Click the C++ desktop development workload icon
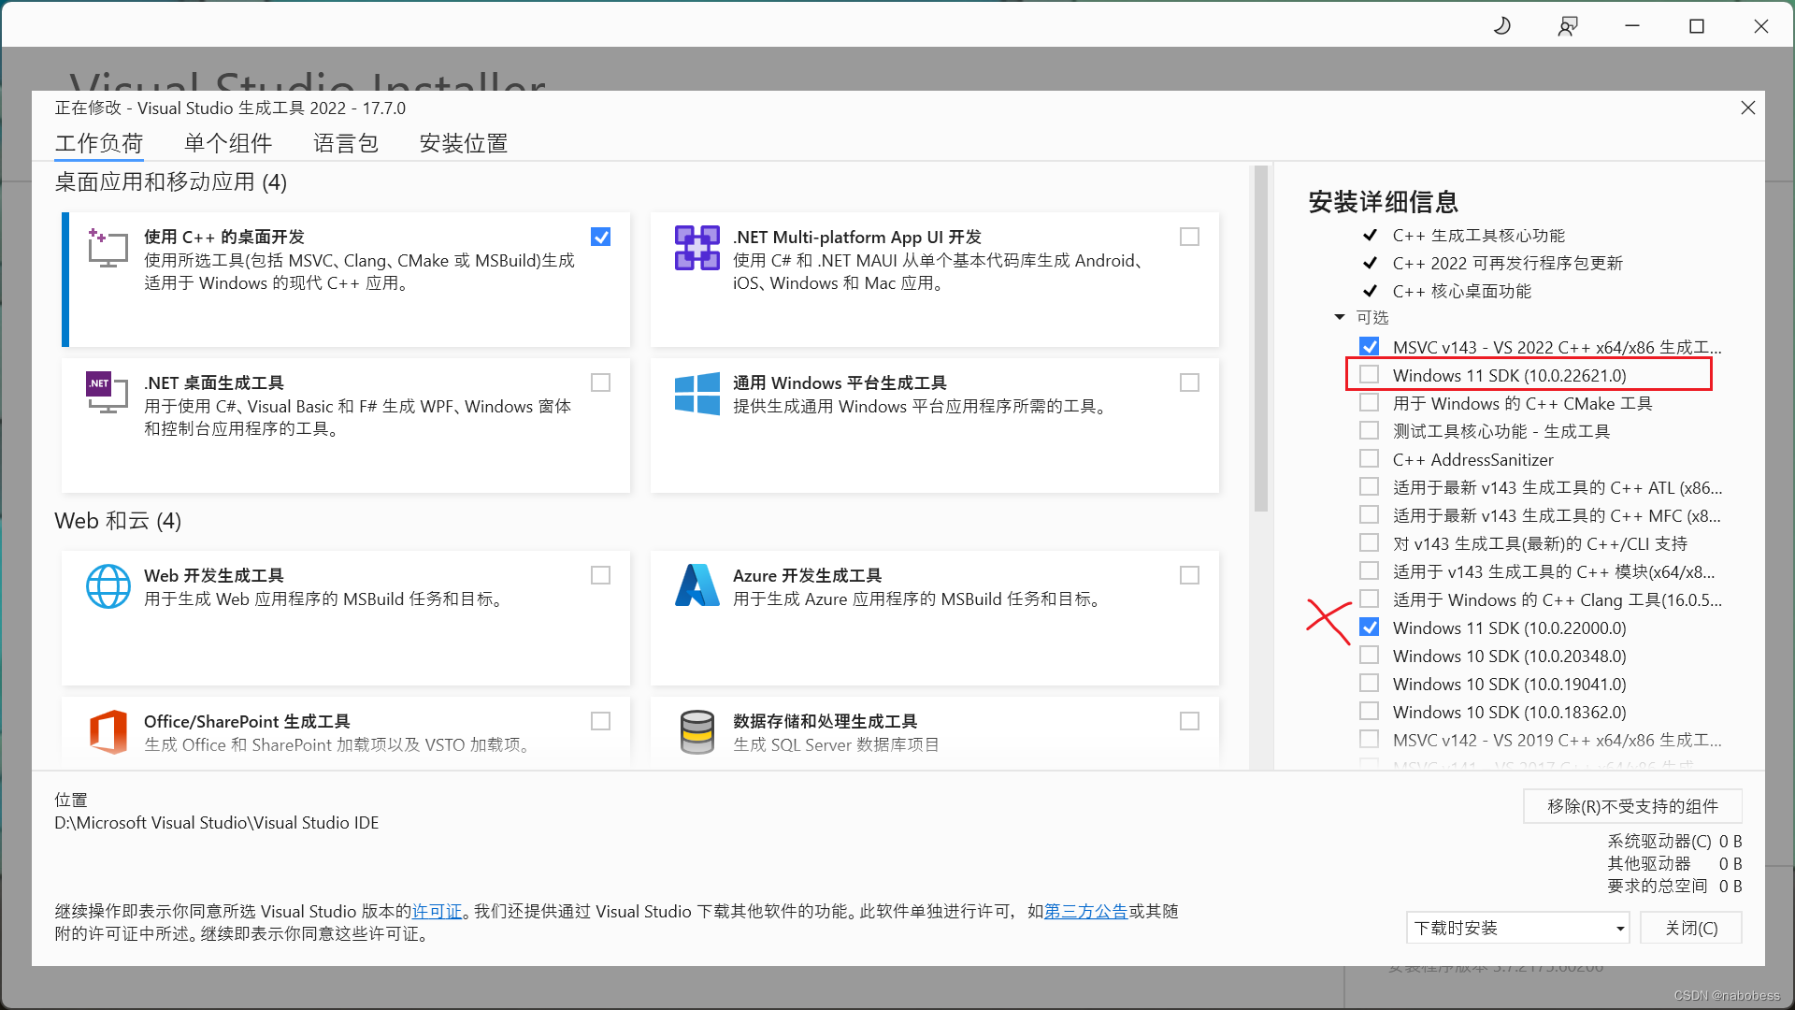Image resolution: width=1795 pixels, height=1010 pixels. click(108, 249)
